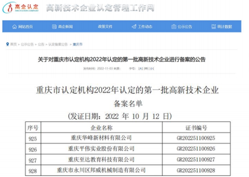Open the 网站首页 navigation tab
The height and width of the screenshot is (177, 249).
click(x=25, y=27)
